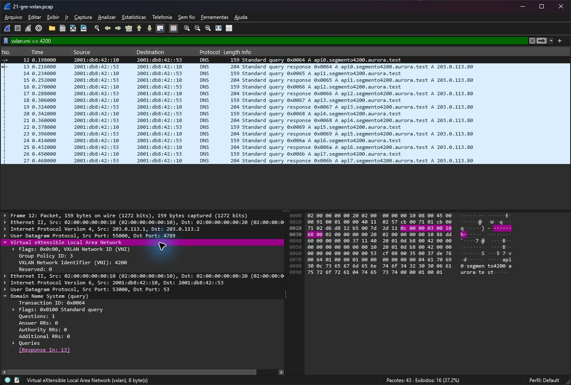
Task: Toggle auto-scroll during live capture
Action: 160,28
